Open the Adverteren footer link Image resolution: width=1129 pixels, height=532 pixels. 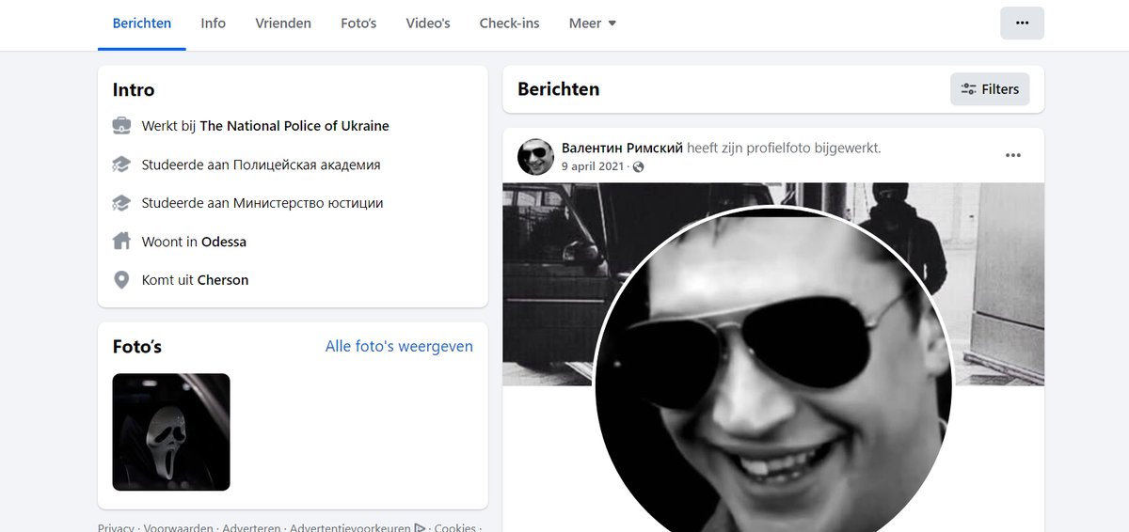point(251,529)
